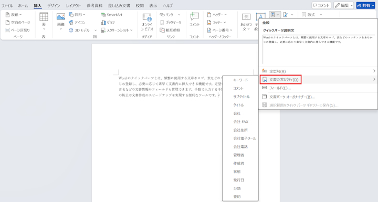Insert a chart with グラフ

(108, 23)
